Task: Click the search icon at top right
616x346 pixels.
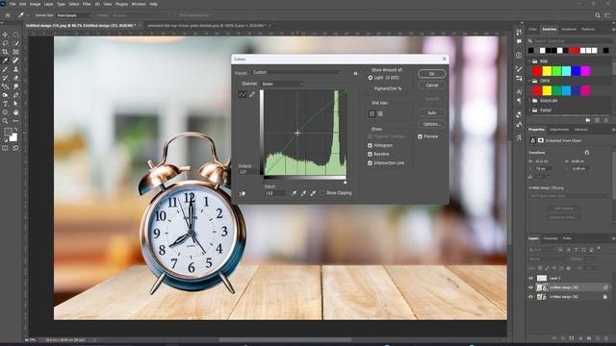Action: pos(598,15)
